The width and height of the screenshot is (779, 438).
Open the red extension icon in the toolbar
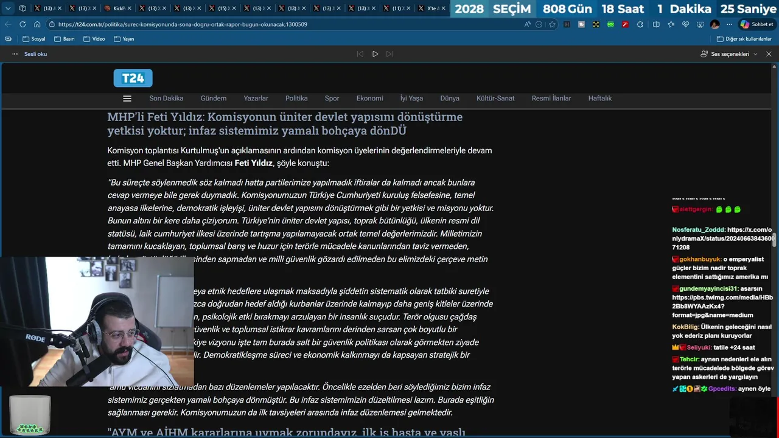tap(625, 24)
